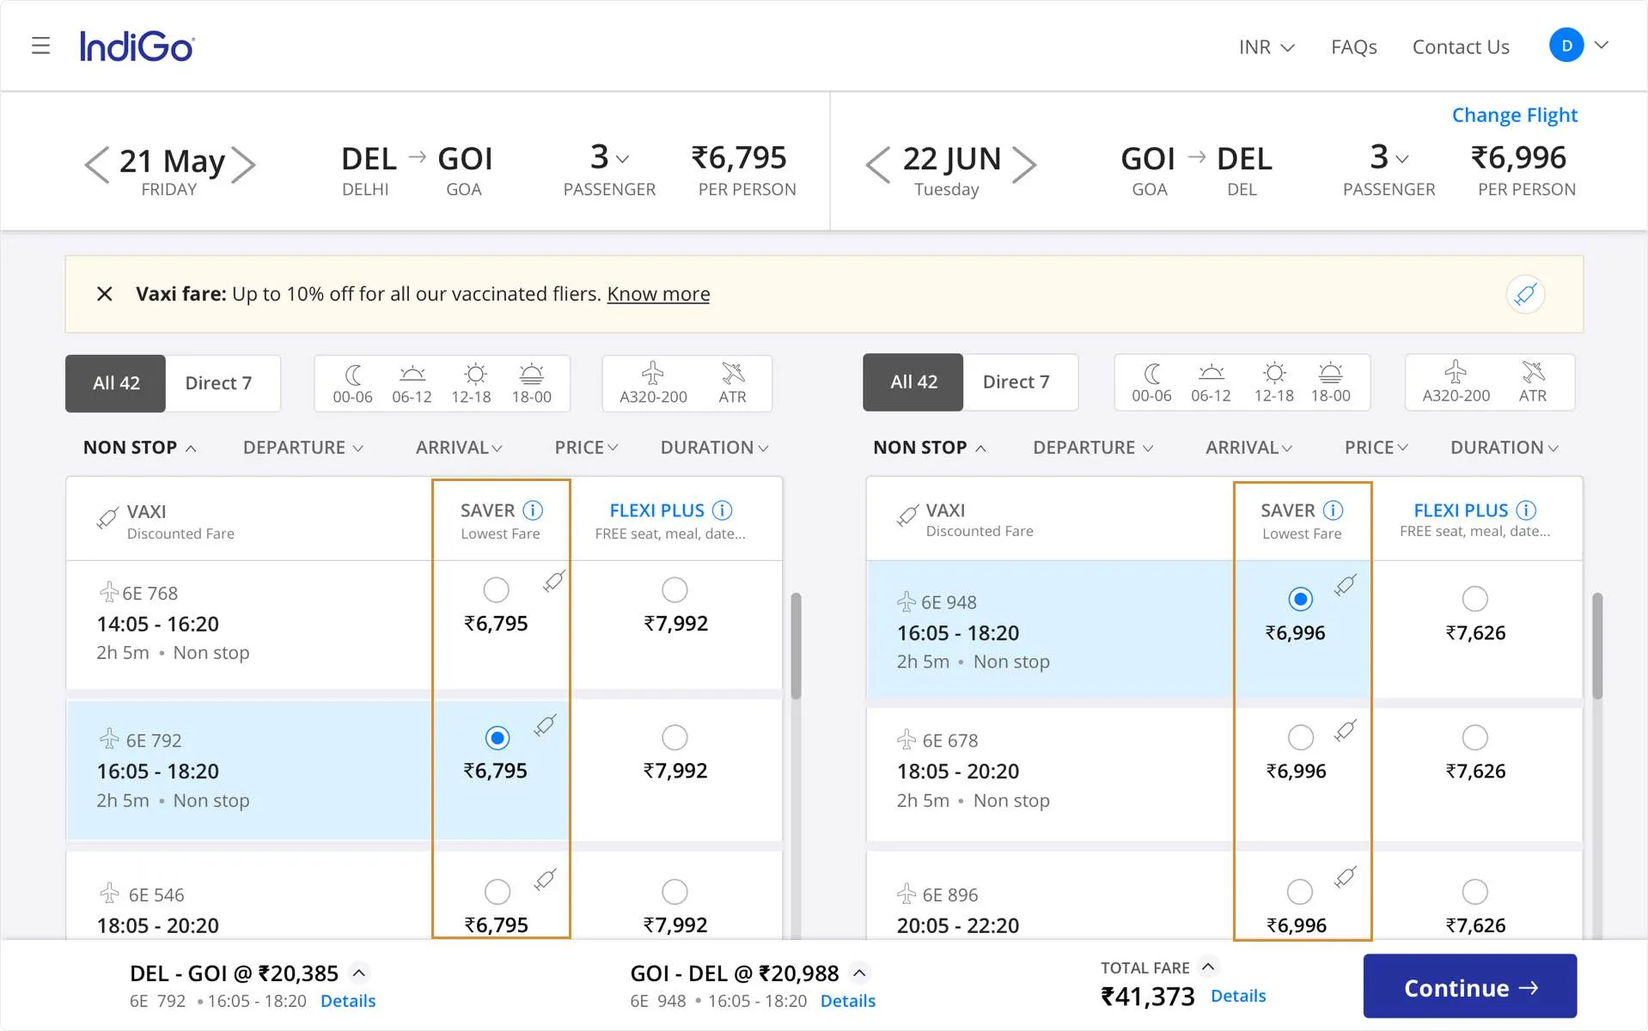The image size is (1648, 1031).
Task: Change return passenger count dropdown
Action: [x=1389, y=158]
